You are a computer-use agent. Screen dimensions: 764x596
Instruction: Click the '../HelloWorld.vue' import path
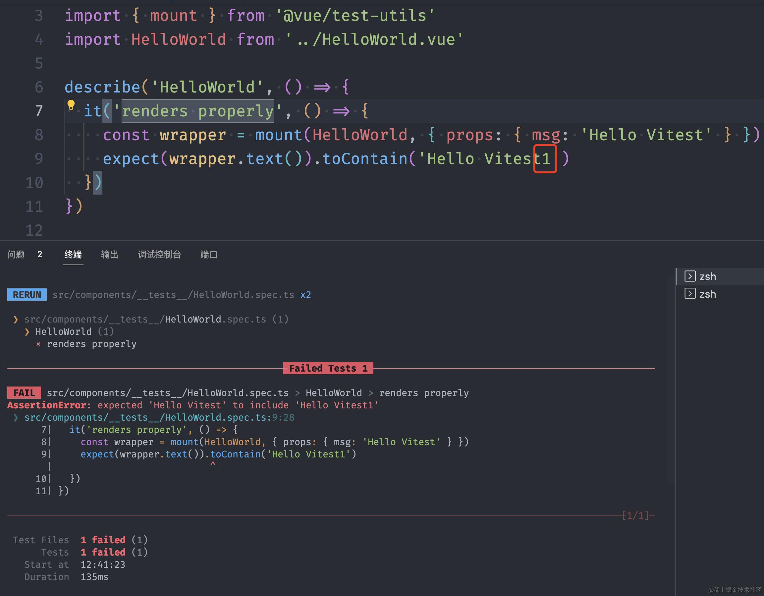click(x=374, y=39)
